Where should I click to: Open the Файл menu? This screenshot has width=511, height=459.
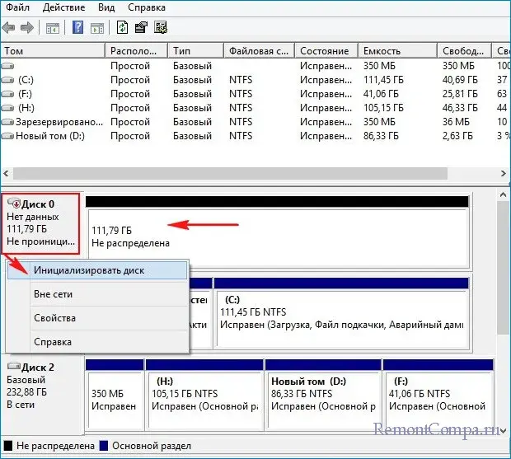(x=18, y=7)
